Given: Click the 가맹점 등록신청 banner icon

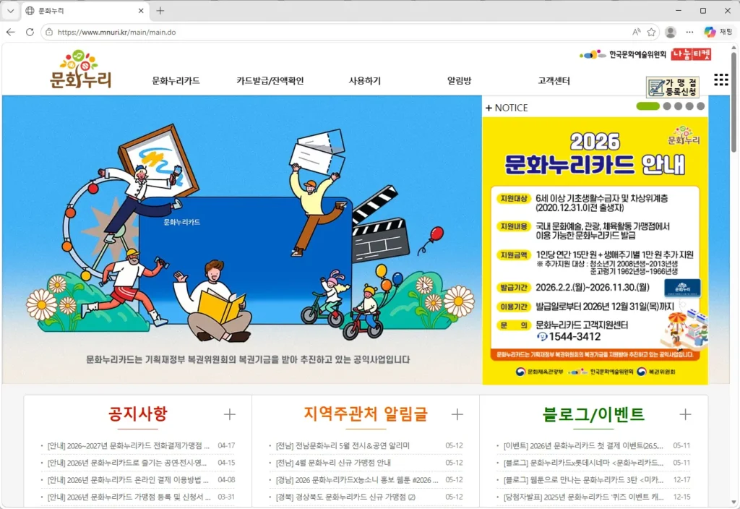Looking at the screenshot, I should [x=673, y=87].
